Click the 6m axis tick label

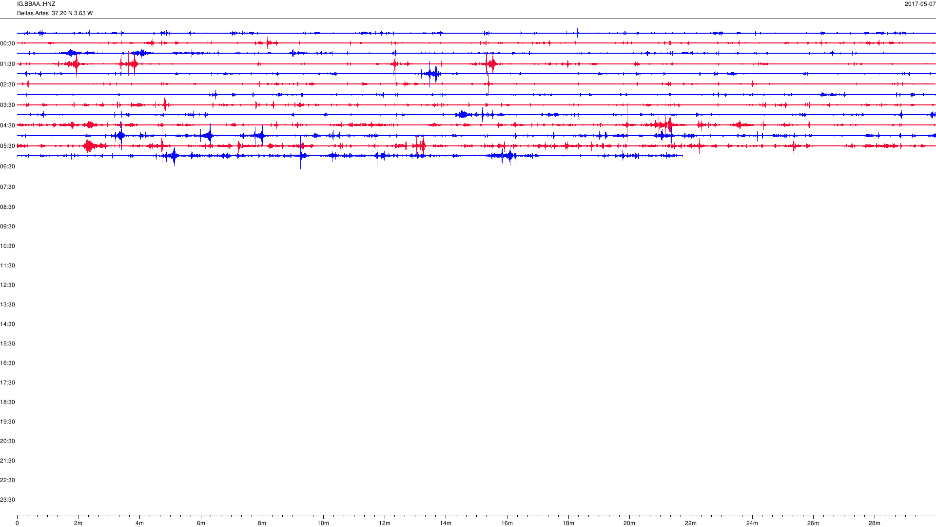[x=201, y=523]
